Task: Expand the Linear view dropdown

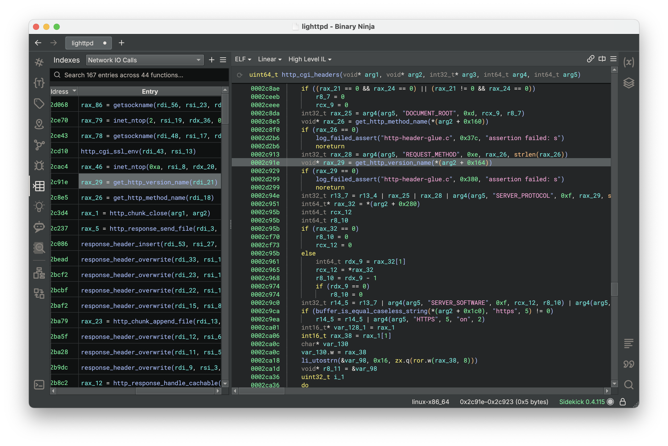Action: click(269, 59)
